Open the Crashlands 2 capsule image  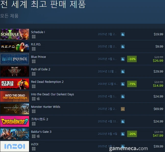(15, 121)
